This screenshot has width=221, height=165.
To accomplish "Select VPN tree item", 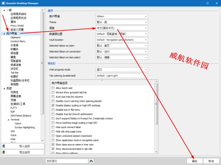I will pyautogui.click(x=13, y=131).
